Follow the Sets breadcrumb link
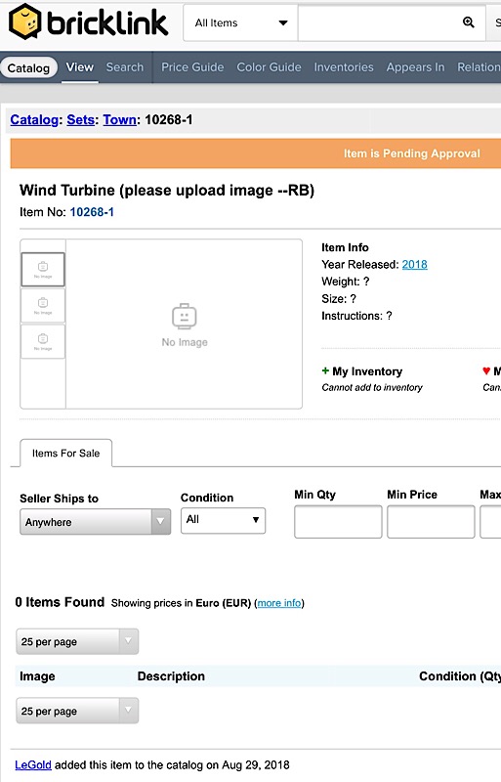501x782 pixels. coord(81,119)
